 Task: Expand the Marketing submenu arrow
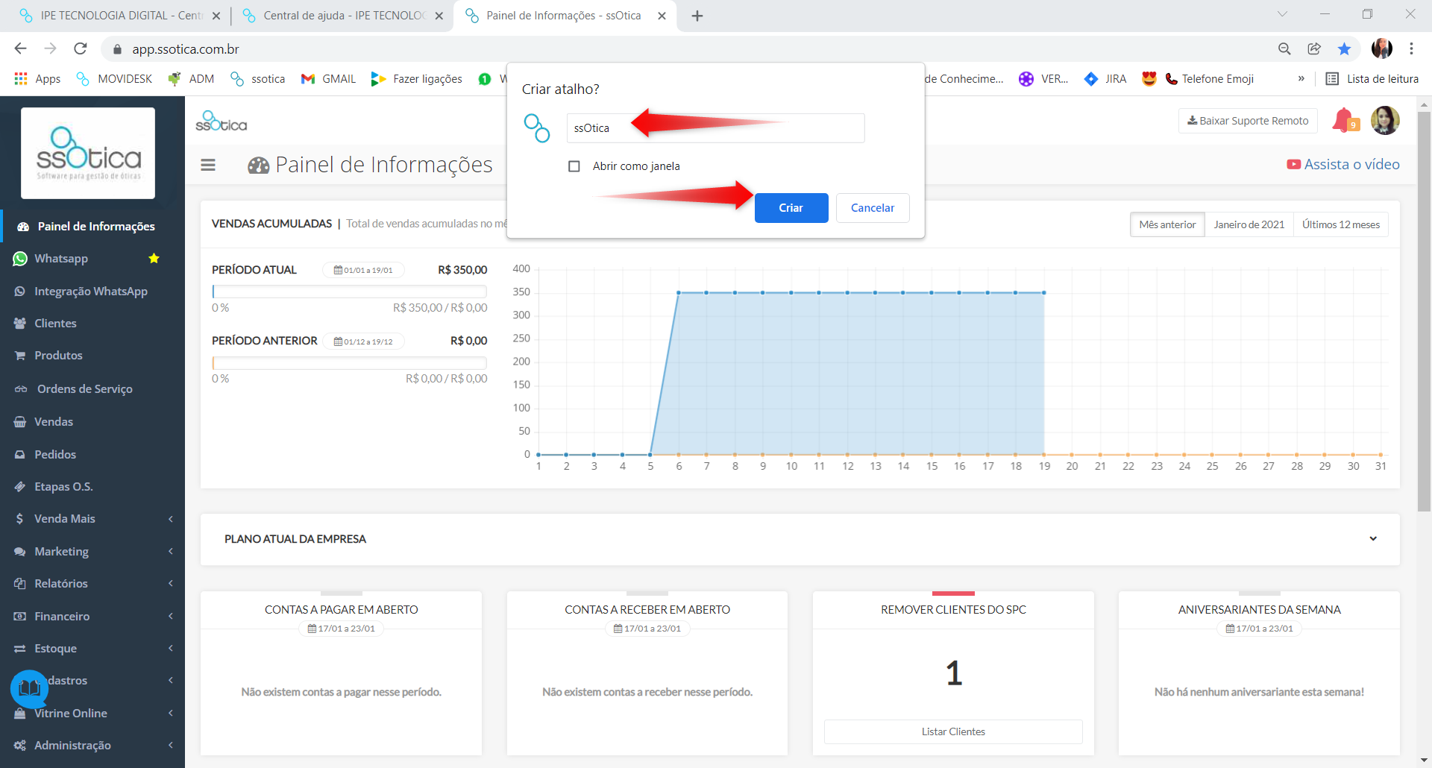tap(171, 552)
